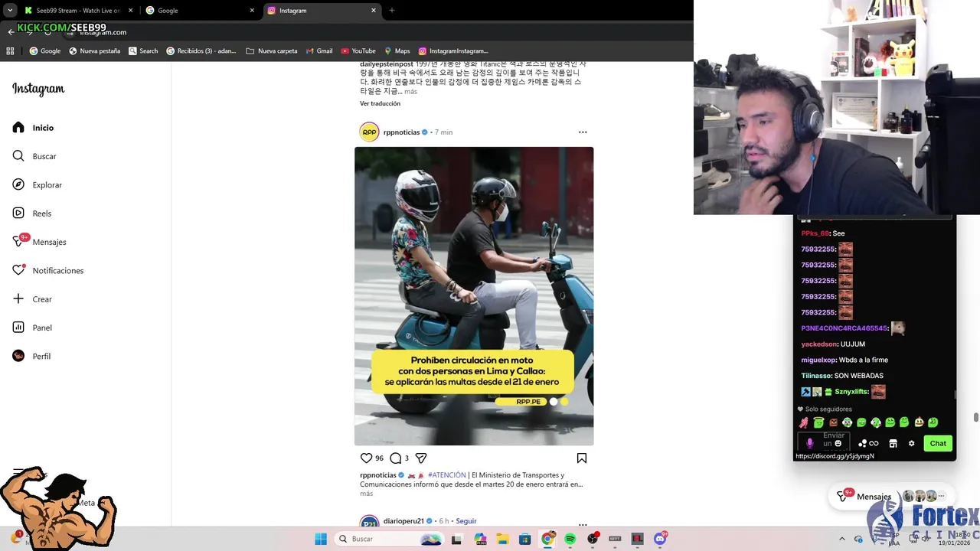980x551 pixels.
Task: Pick the yellow duck emote
Action: click(919, 422)
